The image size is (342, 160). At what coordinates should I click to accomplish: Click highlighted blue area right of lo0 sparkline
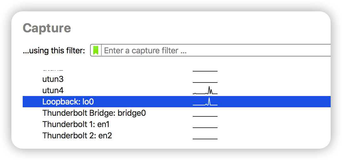[x=274, y=102]
